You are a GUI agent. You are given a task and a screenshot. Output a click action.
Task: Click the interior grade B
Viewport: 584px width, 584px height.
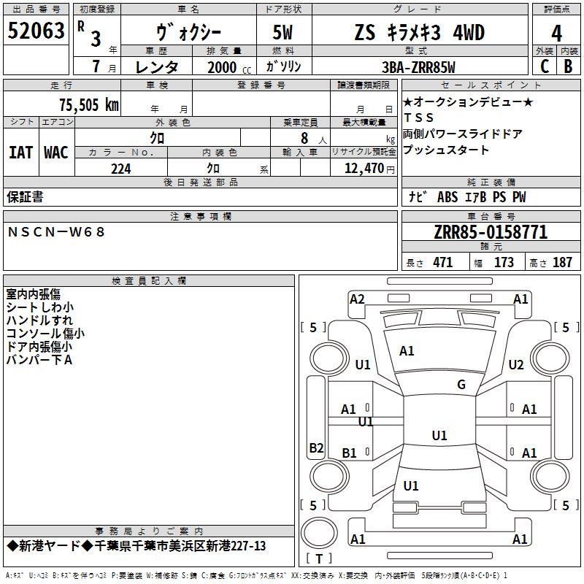tap(569, 66)
